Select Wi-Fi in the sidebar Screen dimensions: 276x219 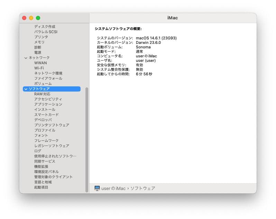pos(39,68)
